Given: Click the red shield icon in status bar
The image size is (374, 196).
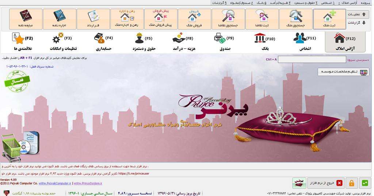Looking at the screenshot, I should tap(6, 193).
